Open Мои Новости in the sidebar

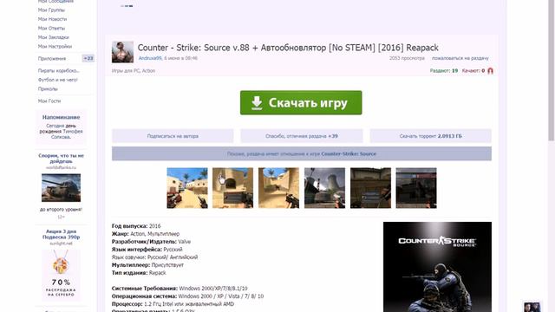click(x=52, y=19)
